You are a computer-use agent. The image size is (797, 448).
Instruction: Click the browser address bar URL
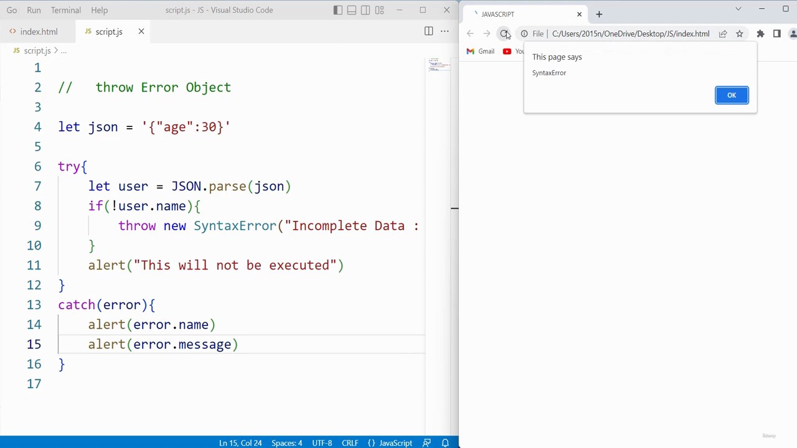[x=631, y=34]
